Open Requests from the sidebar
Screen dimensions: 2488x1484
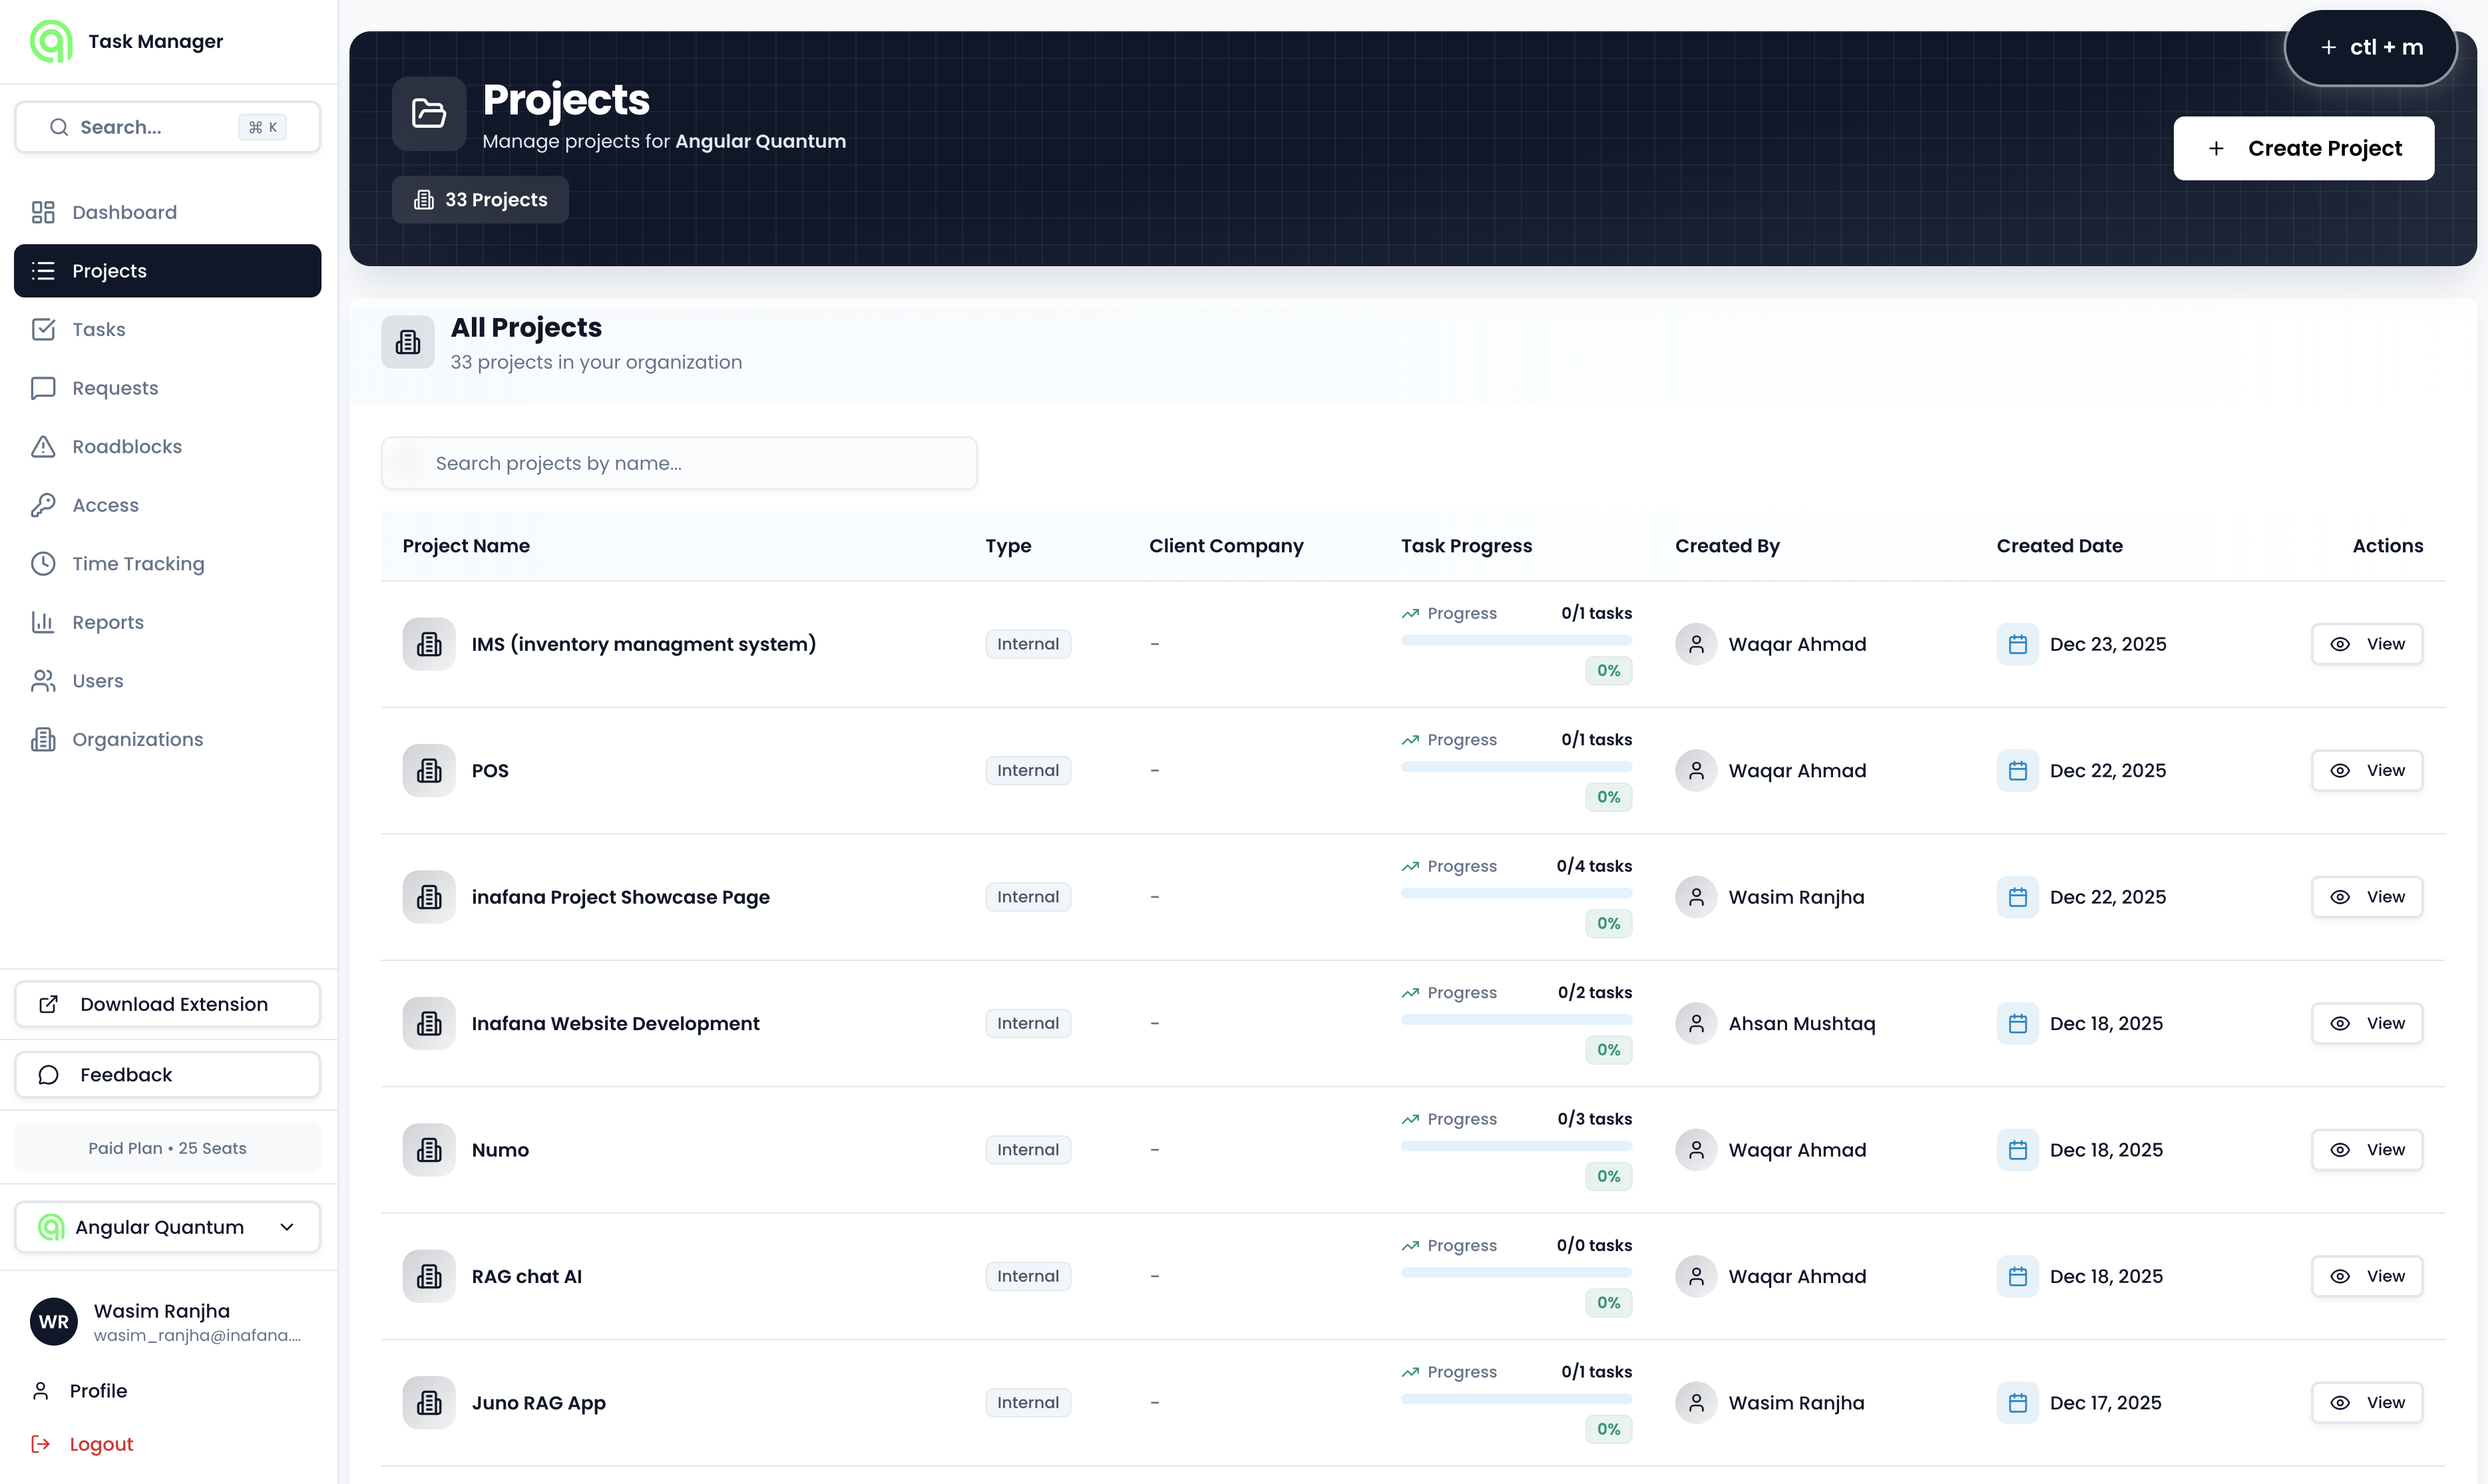point(114,387)
